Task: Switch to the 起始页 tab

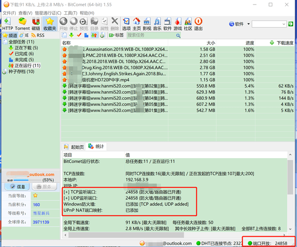Action: (x=74, y=147)
